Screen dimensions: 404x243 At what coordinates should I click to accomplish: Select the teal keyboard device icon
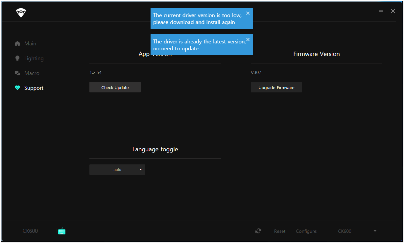(x=62, y=231)
